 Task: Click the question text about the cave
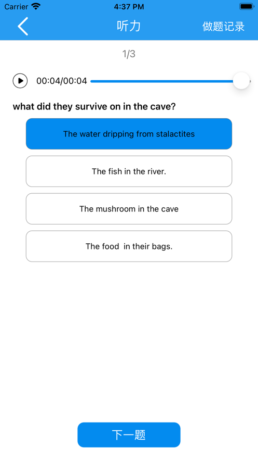pyautogui.click(x=94, y=106)
